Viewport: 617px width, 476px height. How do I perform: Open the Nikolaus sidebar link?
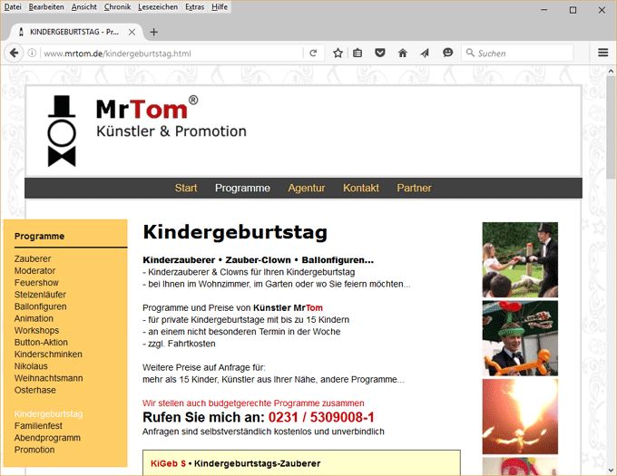point(31,366)
